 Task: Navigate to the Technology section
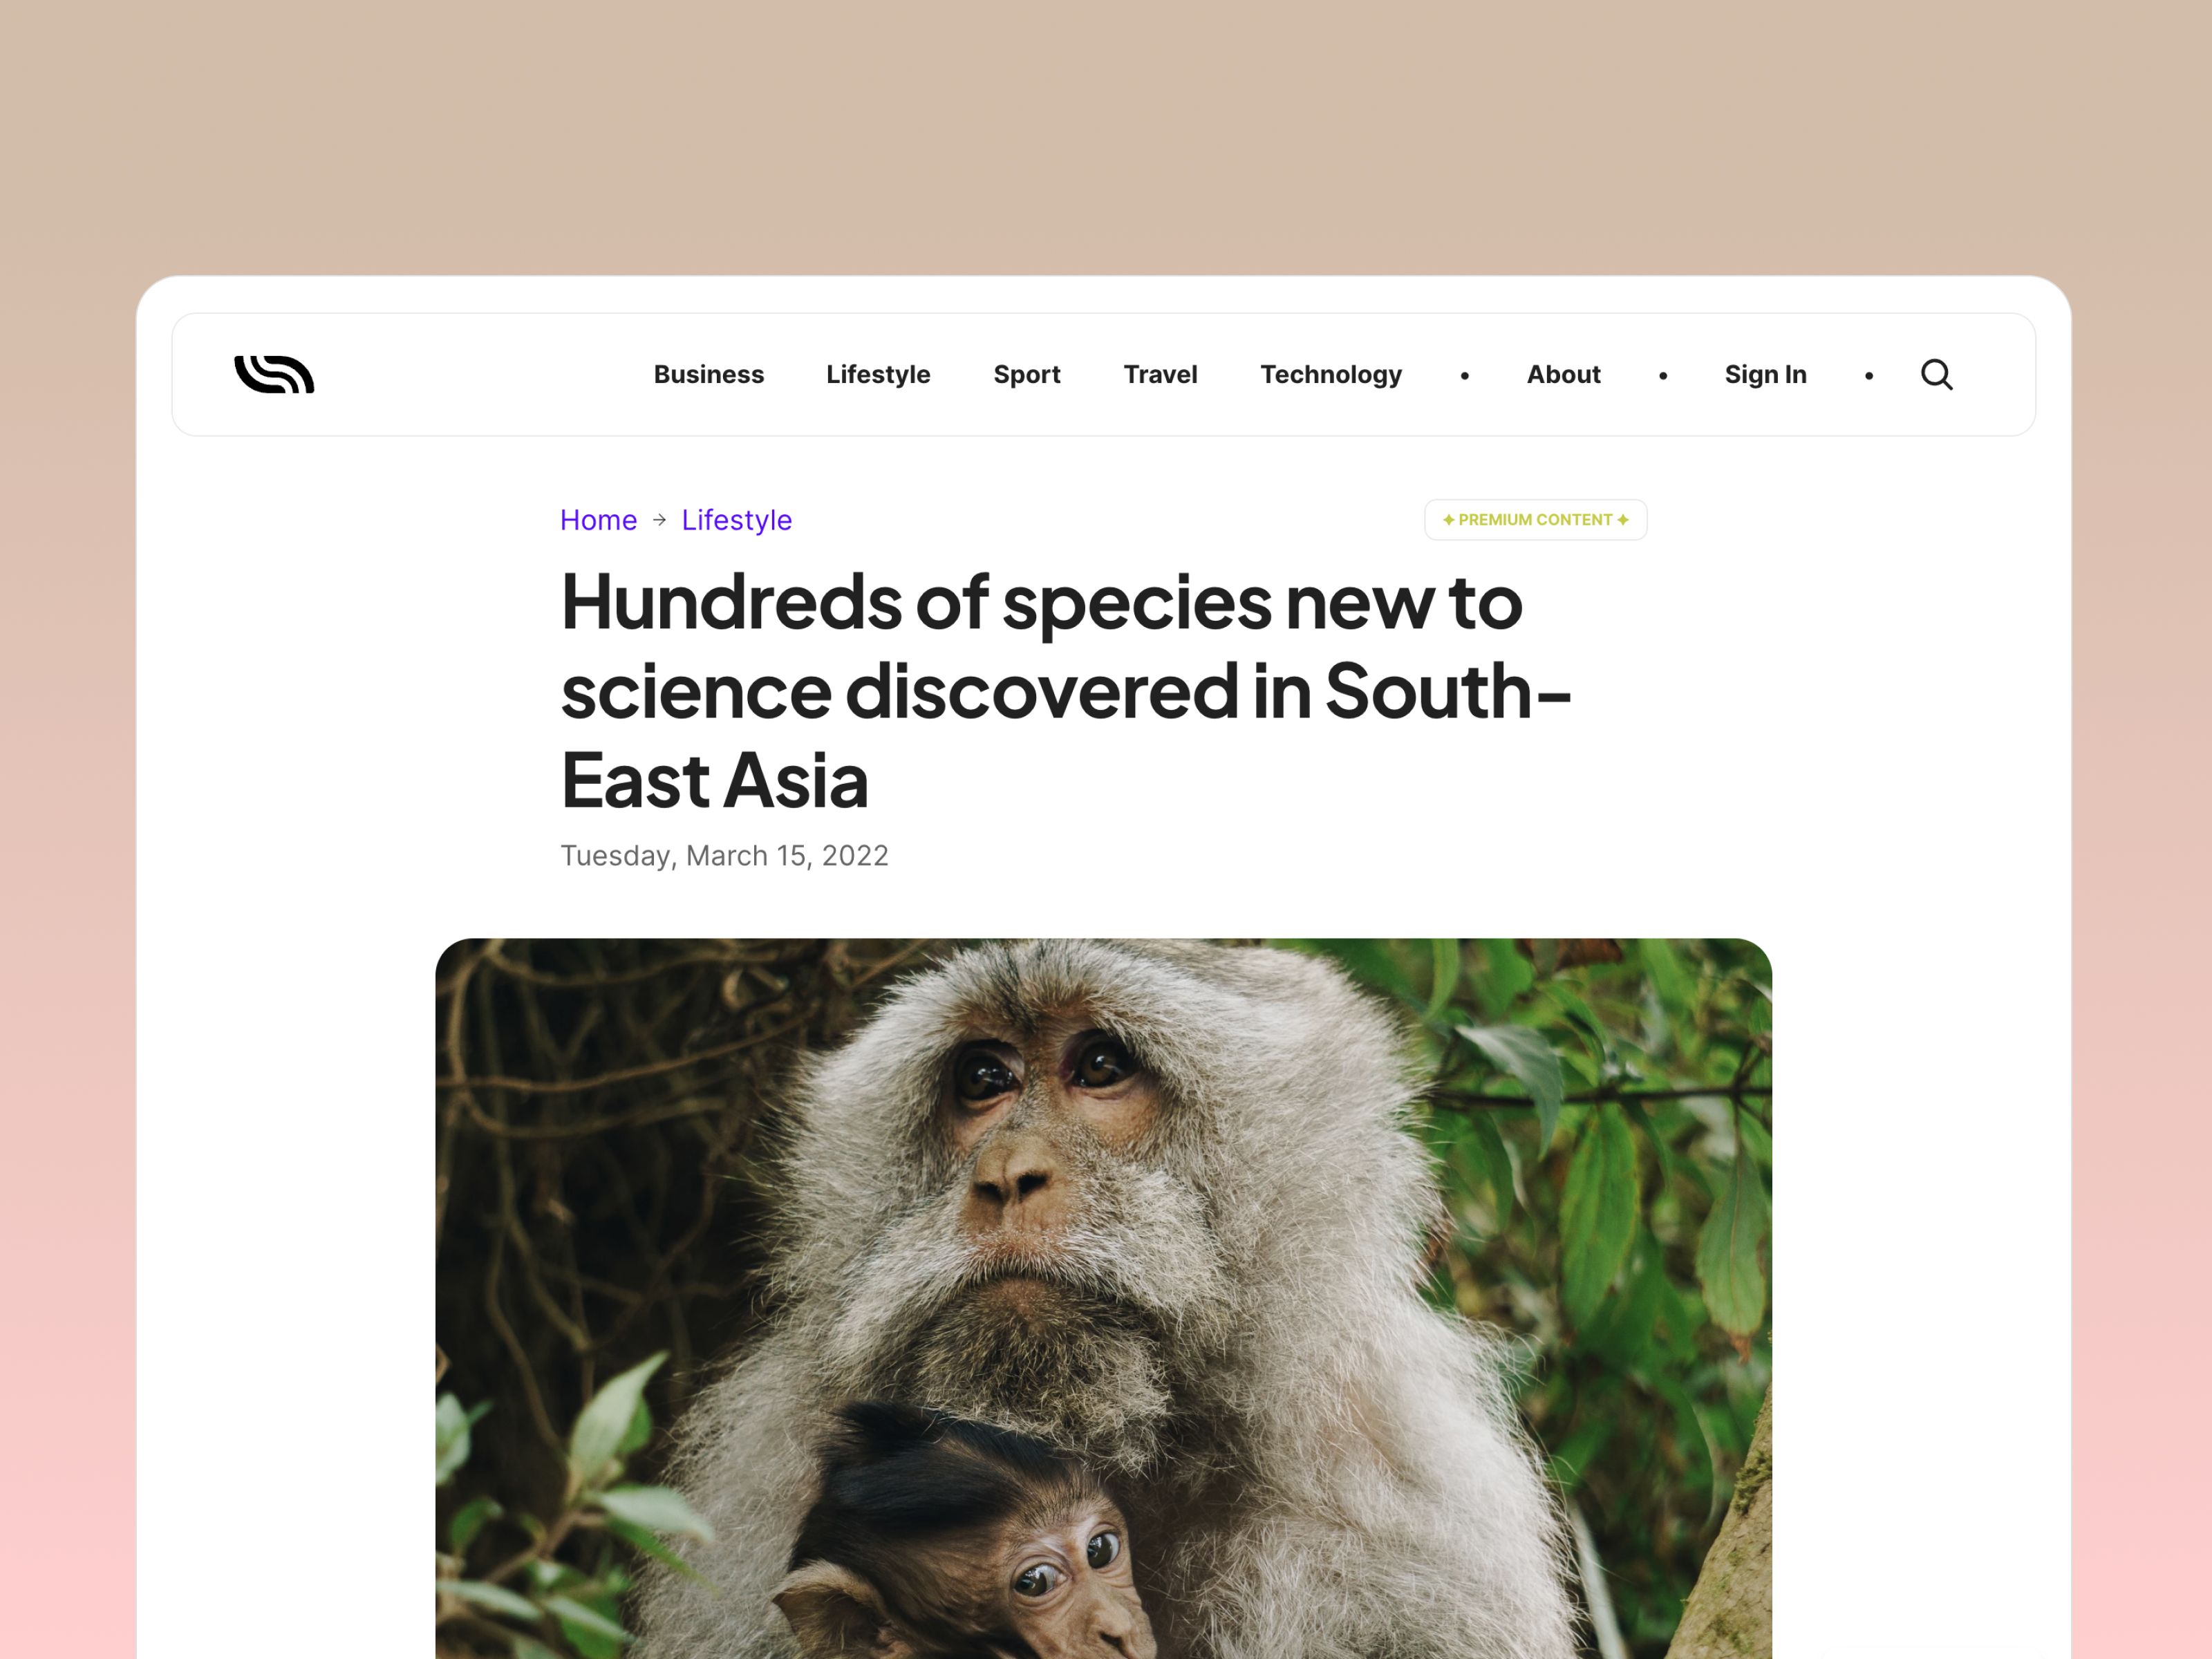1331,375
